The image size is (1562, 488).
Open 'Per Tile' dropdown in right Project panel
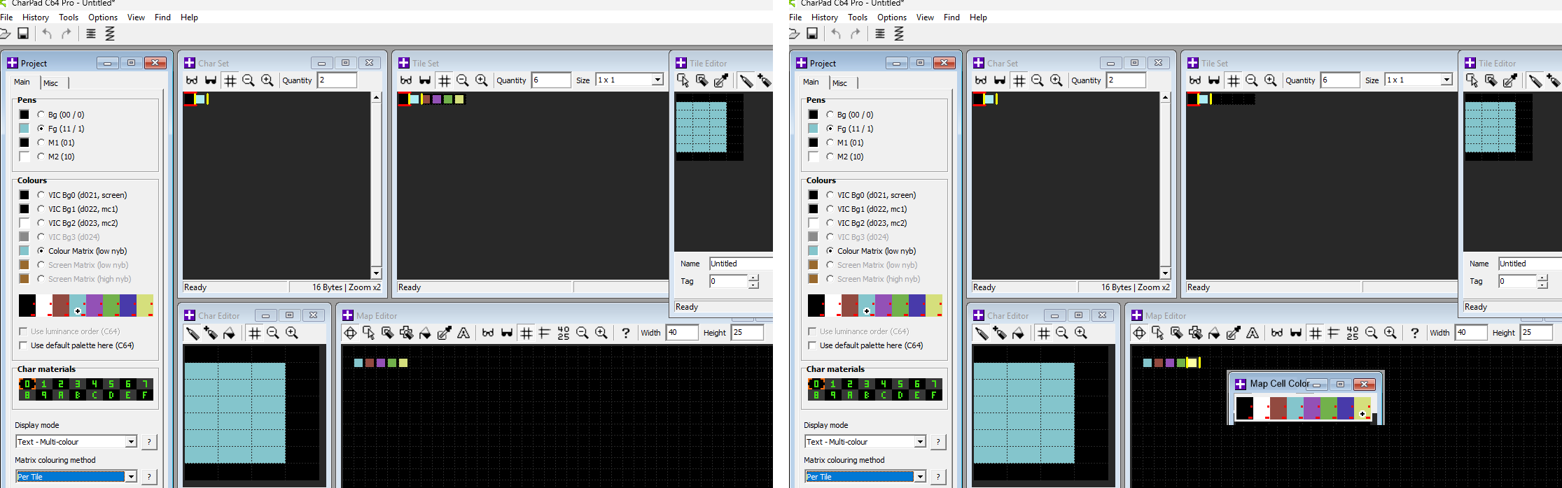click(920, 477)
